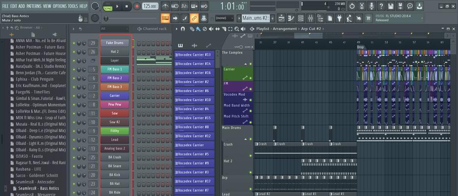Open the Playlist window icon

tap(282, 18)
